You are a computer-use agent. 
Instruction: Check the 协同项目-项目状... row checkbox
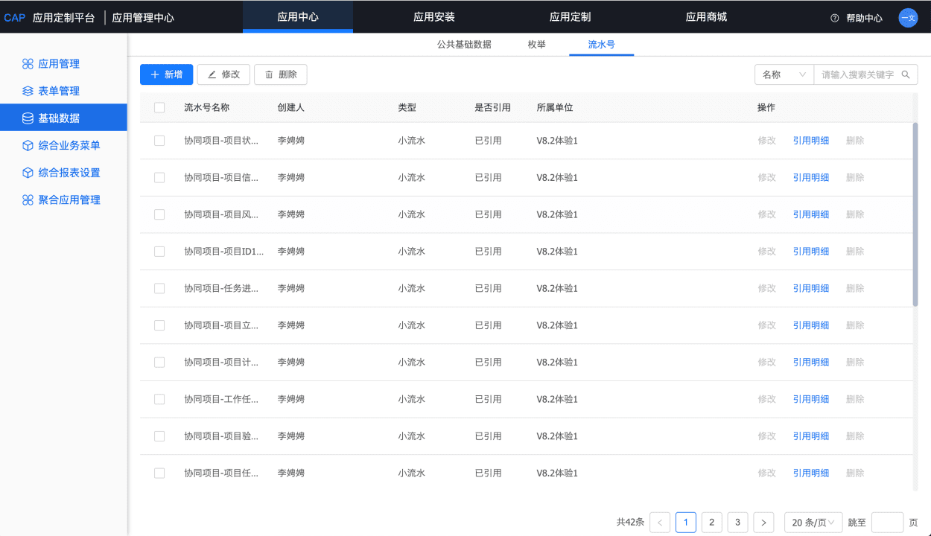tap(159, 141)
